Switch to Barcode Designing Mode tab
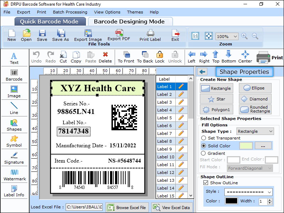 (130, 22)
